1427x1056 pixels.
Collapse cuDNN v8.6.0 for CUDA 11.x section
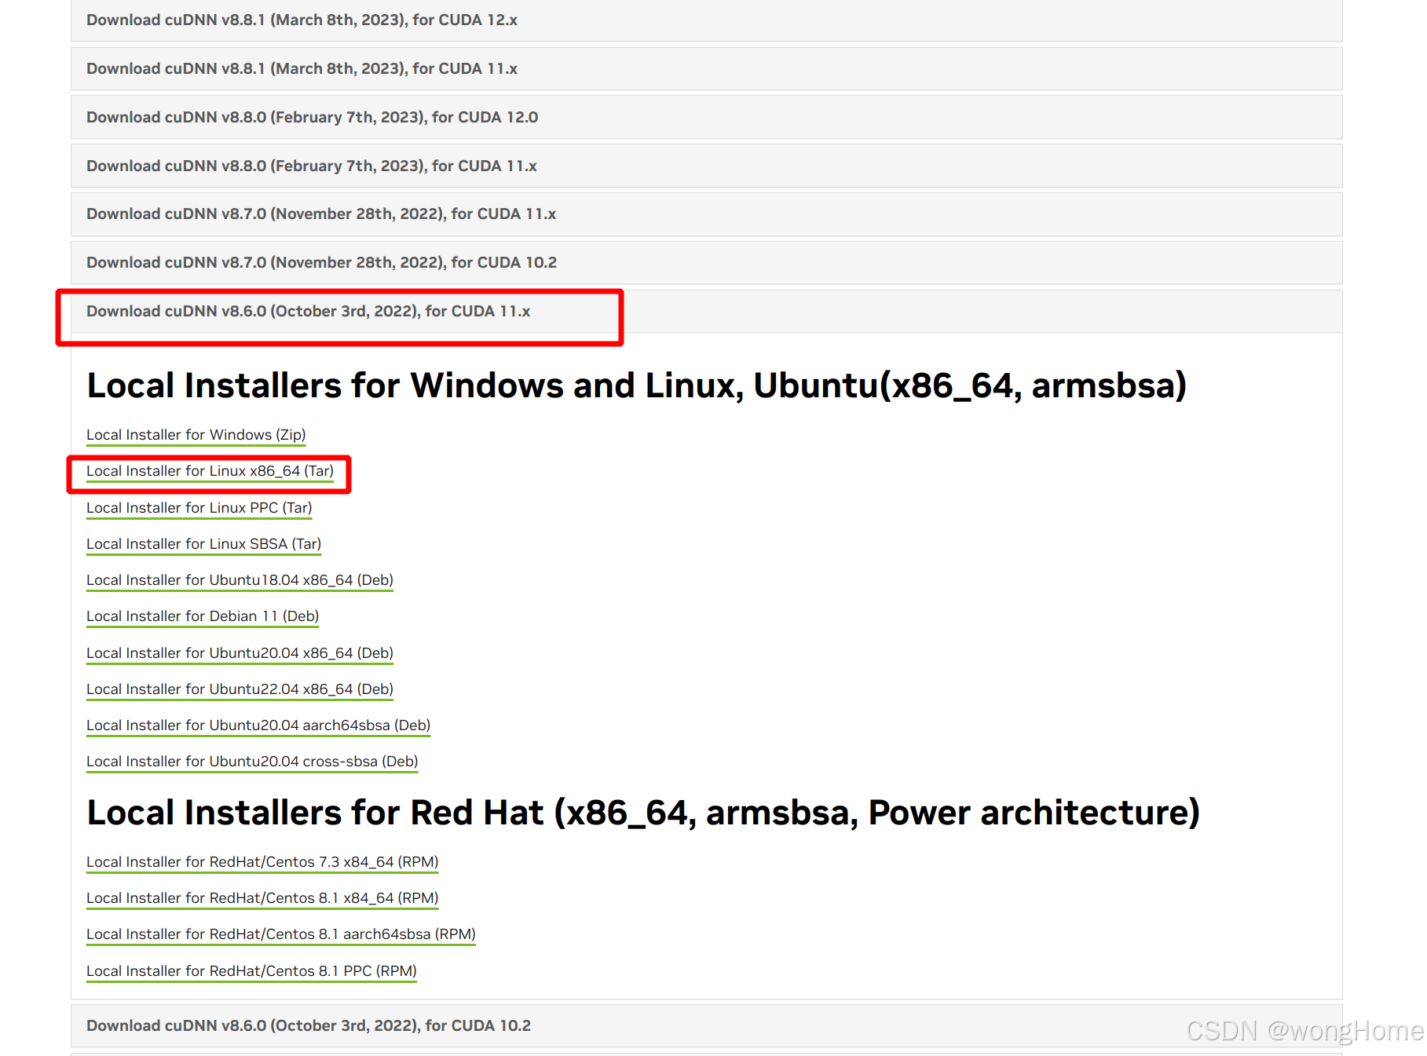(706, 312)
